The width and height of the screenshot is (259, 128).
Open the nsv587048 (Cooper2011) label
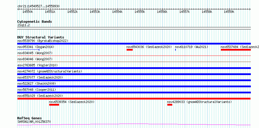pyautogui.click(x=37, y=90)
